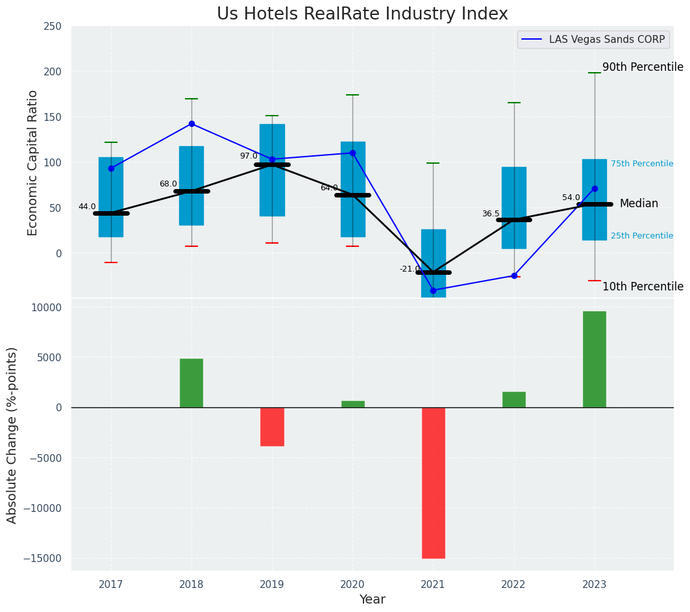690x612 pixels.
Task: Click the 'Absolute Change (%-points)' axis label
Action: pyautogui.click(x=12, y=436)
